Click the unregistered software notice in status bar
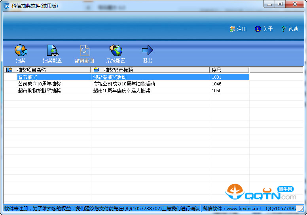 point(102,208)
